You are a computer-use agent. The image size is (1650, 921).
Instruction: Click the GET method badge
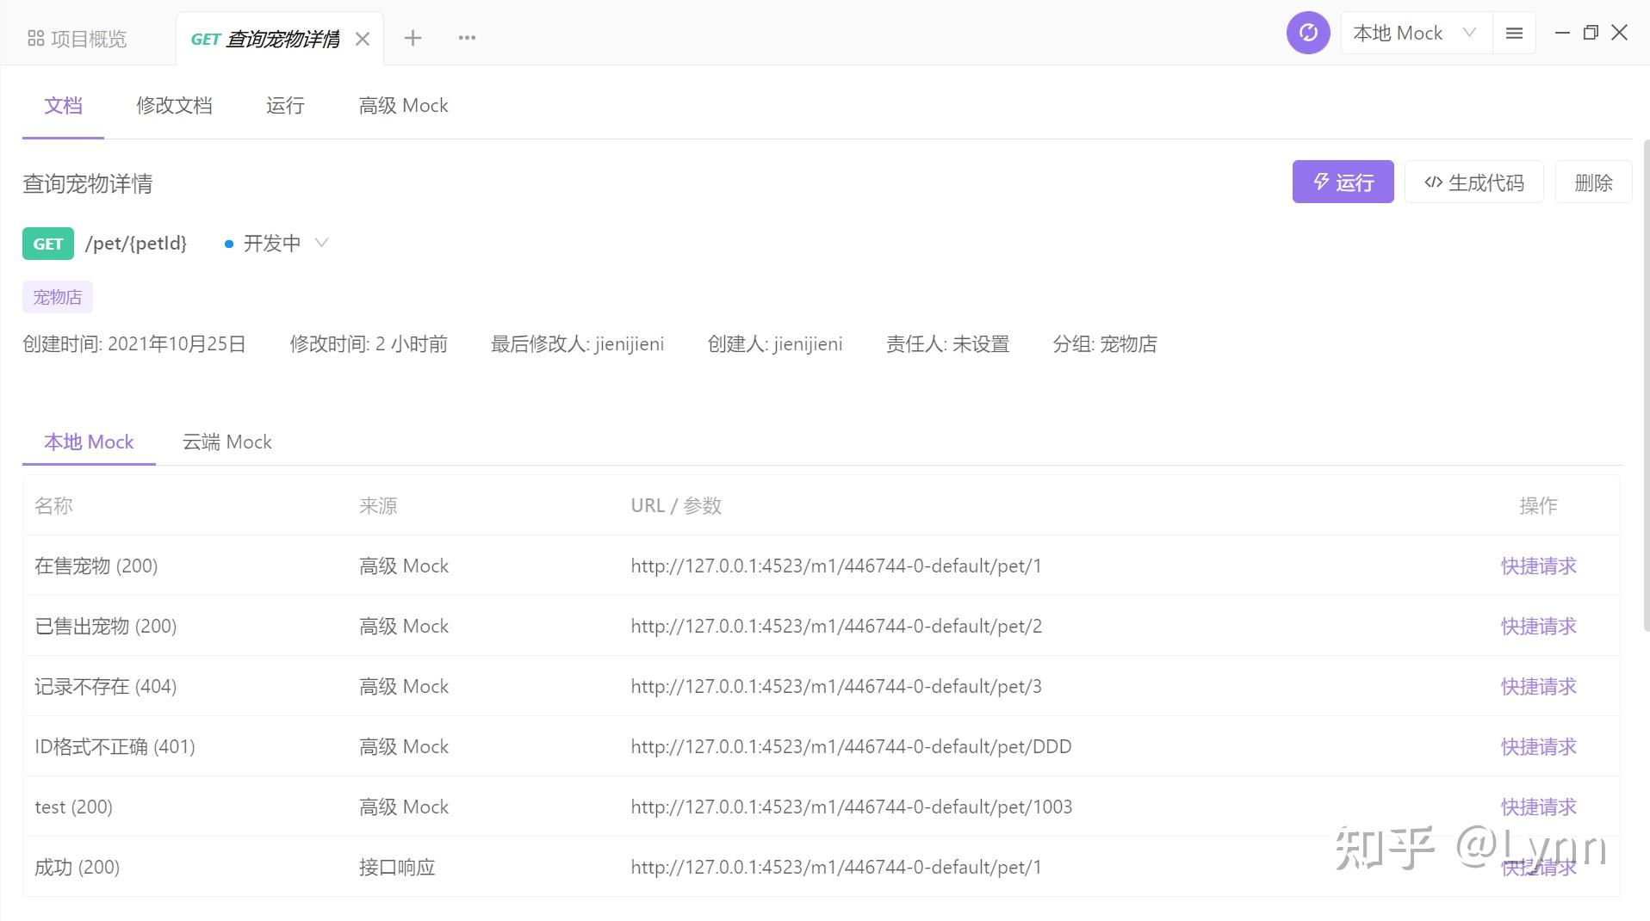(x=47, y=244)
